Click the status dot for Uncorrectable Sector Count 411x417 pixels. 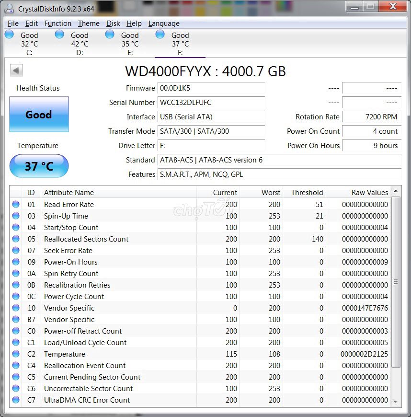[x=16, y=388]
